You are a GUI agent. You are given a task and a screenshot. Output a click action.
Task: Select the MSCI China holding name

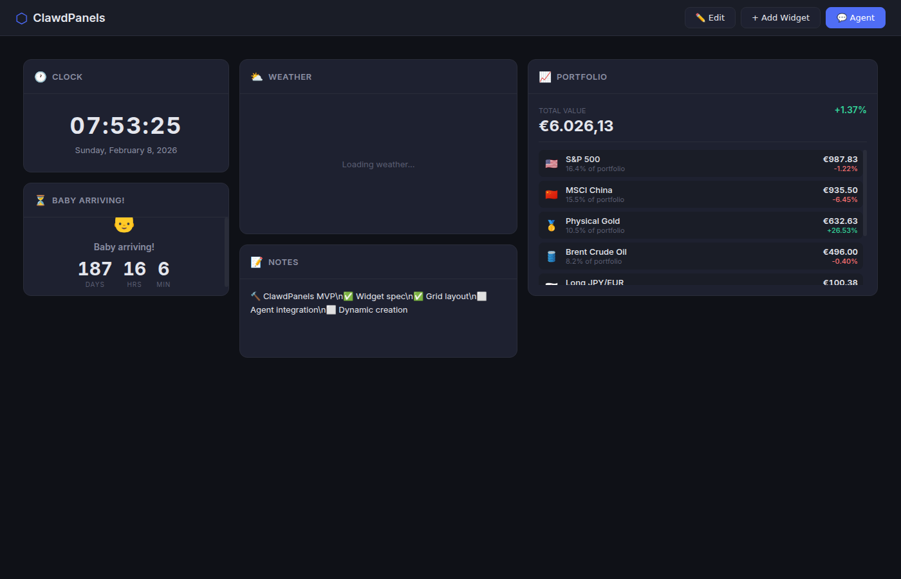(589, 190)
